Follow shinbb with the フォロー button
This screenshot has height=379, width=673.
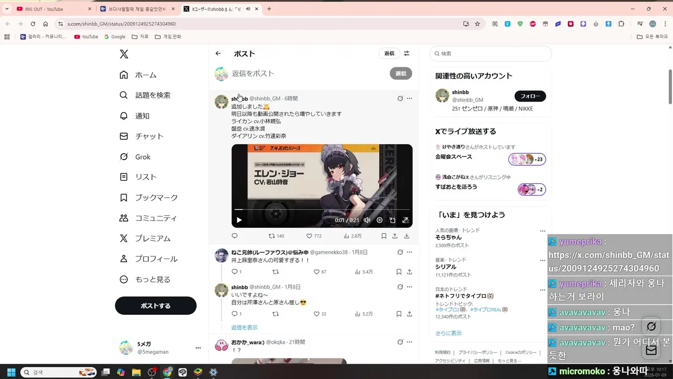click(530, 96)
